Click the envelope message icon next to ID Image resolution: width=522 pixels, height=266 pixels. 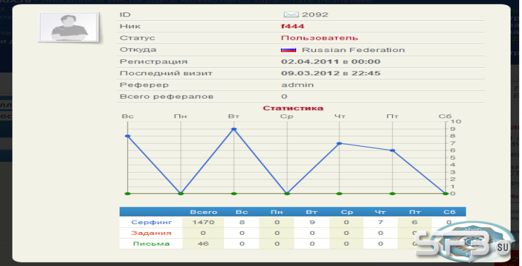291,15
